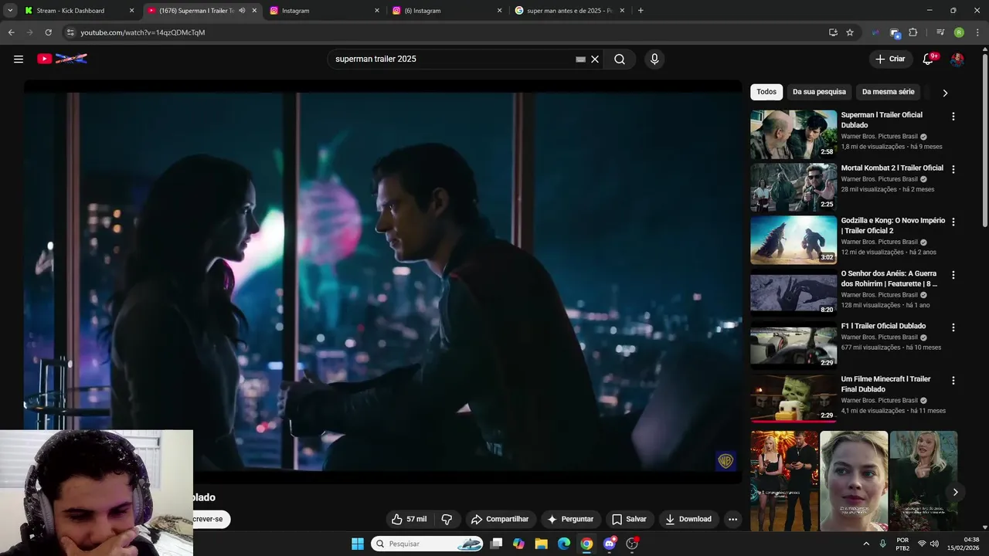
Task: Click the Compartilhar button
Action: point(499,519)
